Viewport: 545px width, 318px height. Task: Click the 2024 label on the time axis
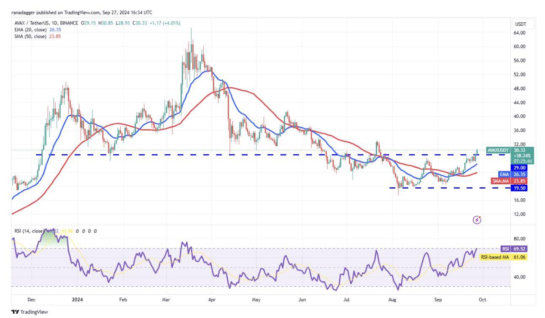point(77,299)
